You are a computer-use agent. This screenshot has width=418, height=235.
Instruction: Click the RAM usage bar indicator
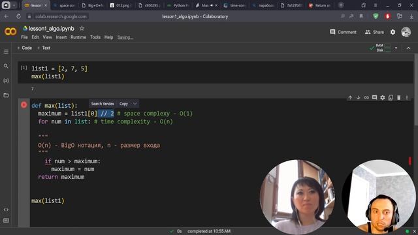[x=387, y=46]
